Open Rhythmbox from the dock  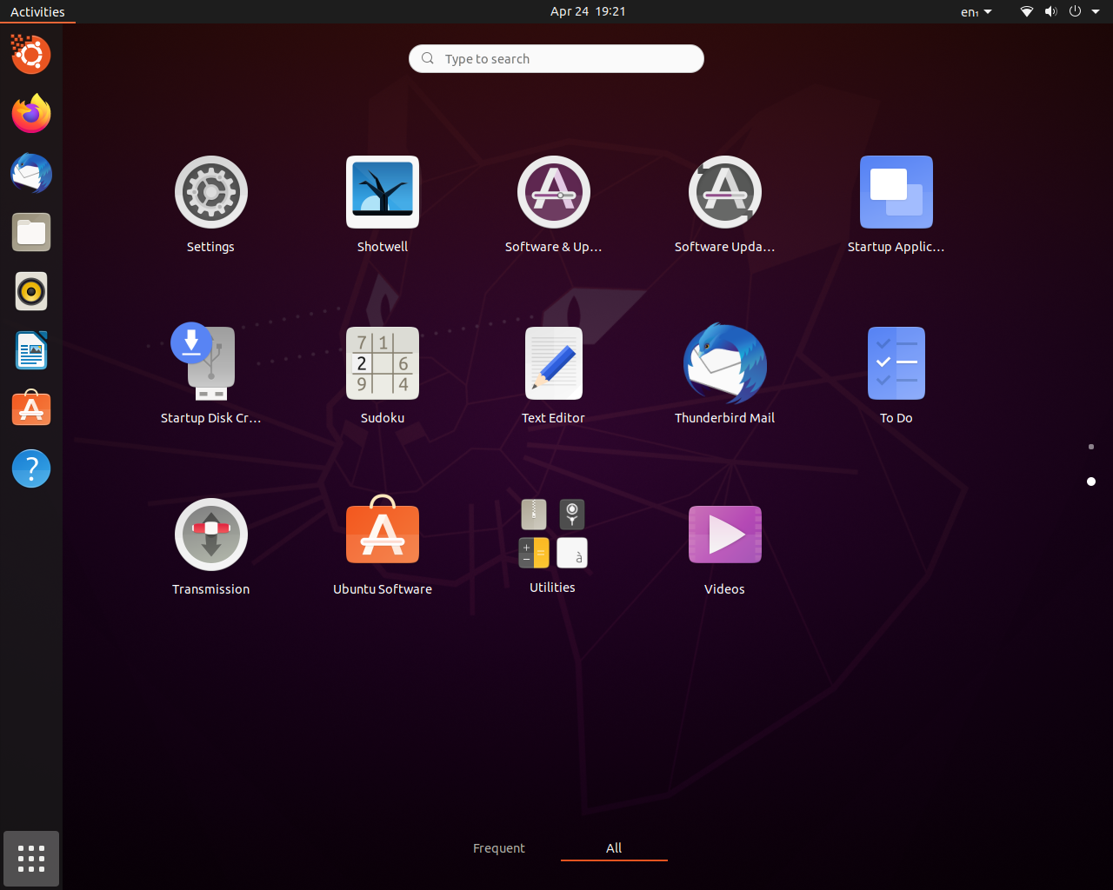(31, 291)
